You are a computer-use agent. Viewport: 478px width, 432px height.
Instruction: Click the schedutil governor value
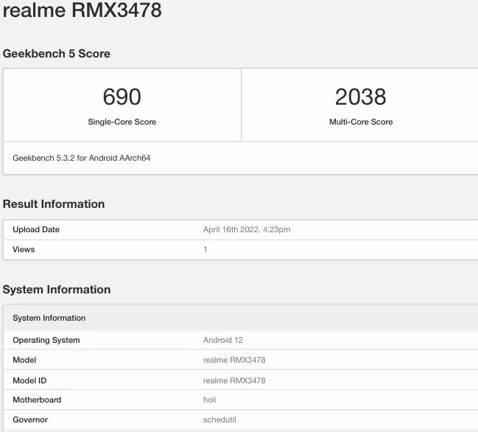click(219, 419)
